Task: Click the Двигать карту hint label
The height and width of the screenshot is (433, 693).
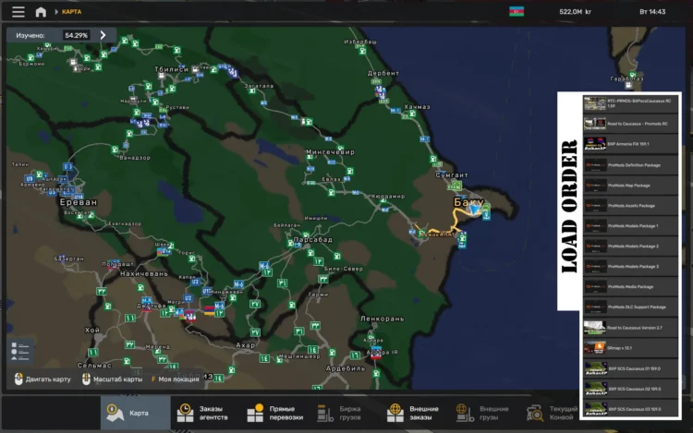Action: [x=48, y=379]
